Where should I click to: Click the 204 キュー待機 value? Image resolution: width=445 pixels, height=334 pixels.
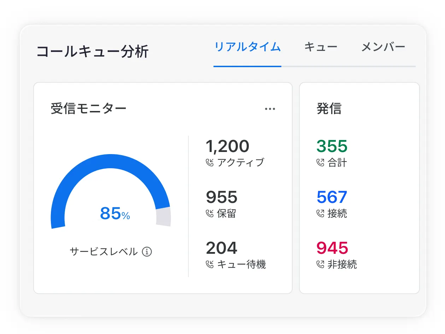[221, 248]
